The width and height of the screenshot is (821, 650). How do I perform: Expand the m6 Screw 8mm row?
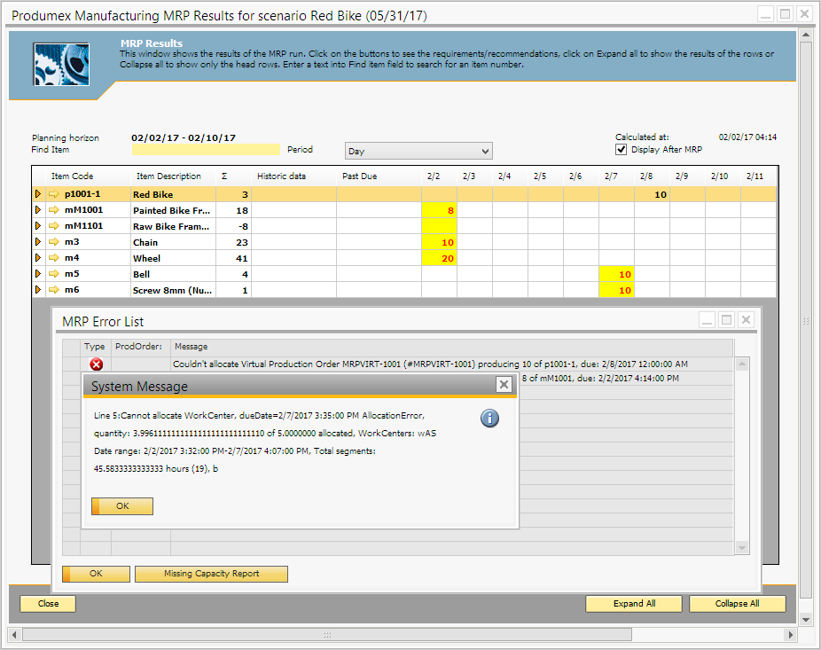(x=38, y=290)
